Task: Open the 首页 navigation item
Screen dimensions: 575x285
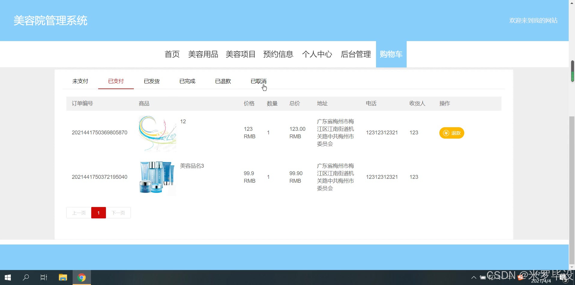Action: (x=172, y=54)
